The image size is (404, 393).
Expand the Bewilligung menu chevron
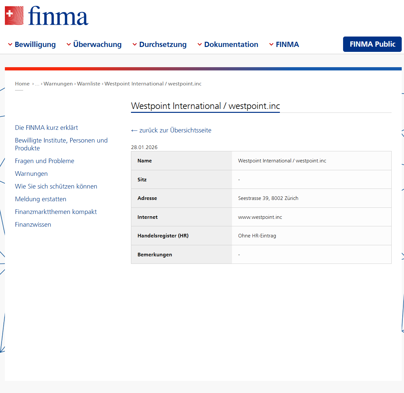click(x=10, y=44)
